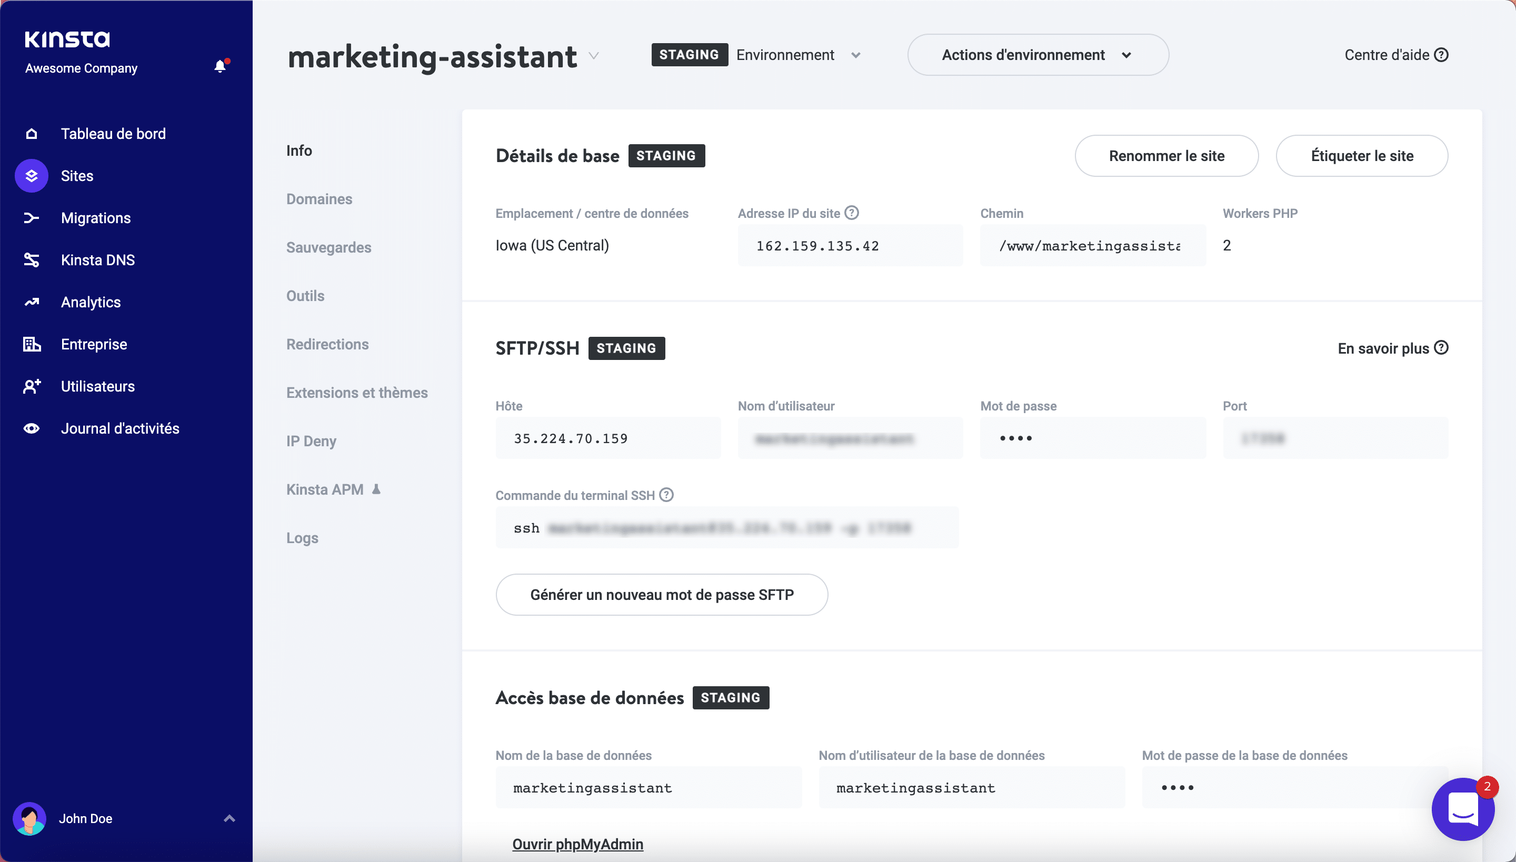This screenshot has height=862, width=1516.
Task: Click the Chemin path field
Action: (1093, 245)
